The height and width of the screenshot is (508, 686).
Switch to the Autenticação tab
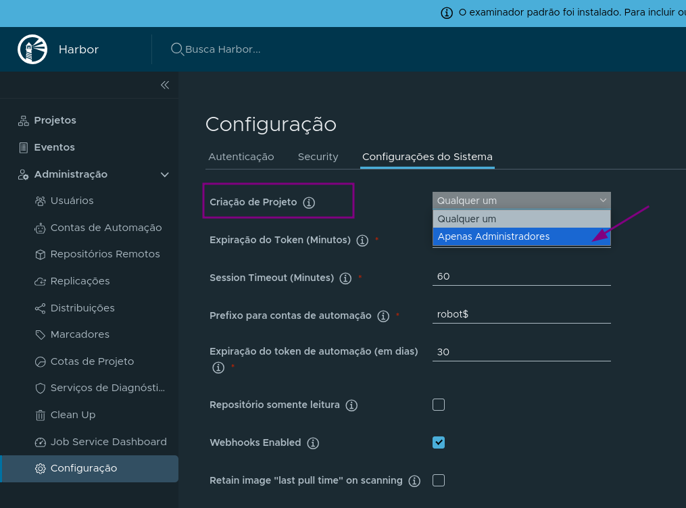(x=241, y=157)
